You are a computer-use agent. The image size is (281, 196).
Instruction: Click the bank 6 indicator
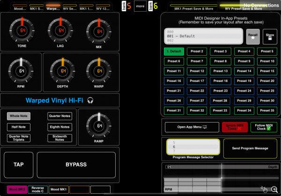click(x=153, y=6)
